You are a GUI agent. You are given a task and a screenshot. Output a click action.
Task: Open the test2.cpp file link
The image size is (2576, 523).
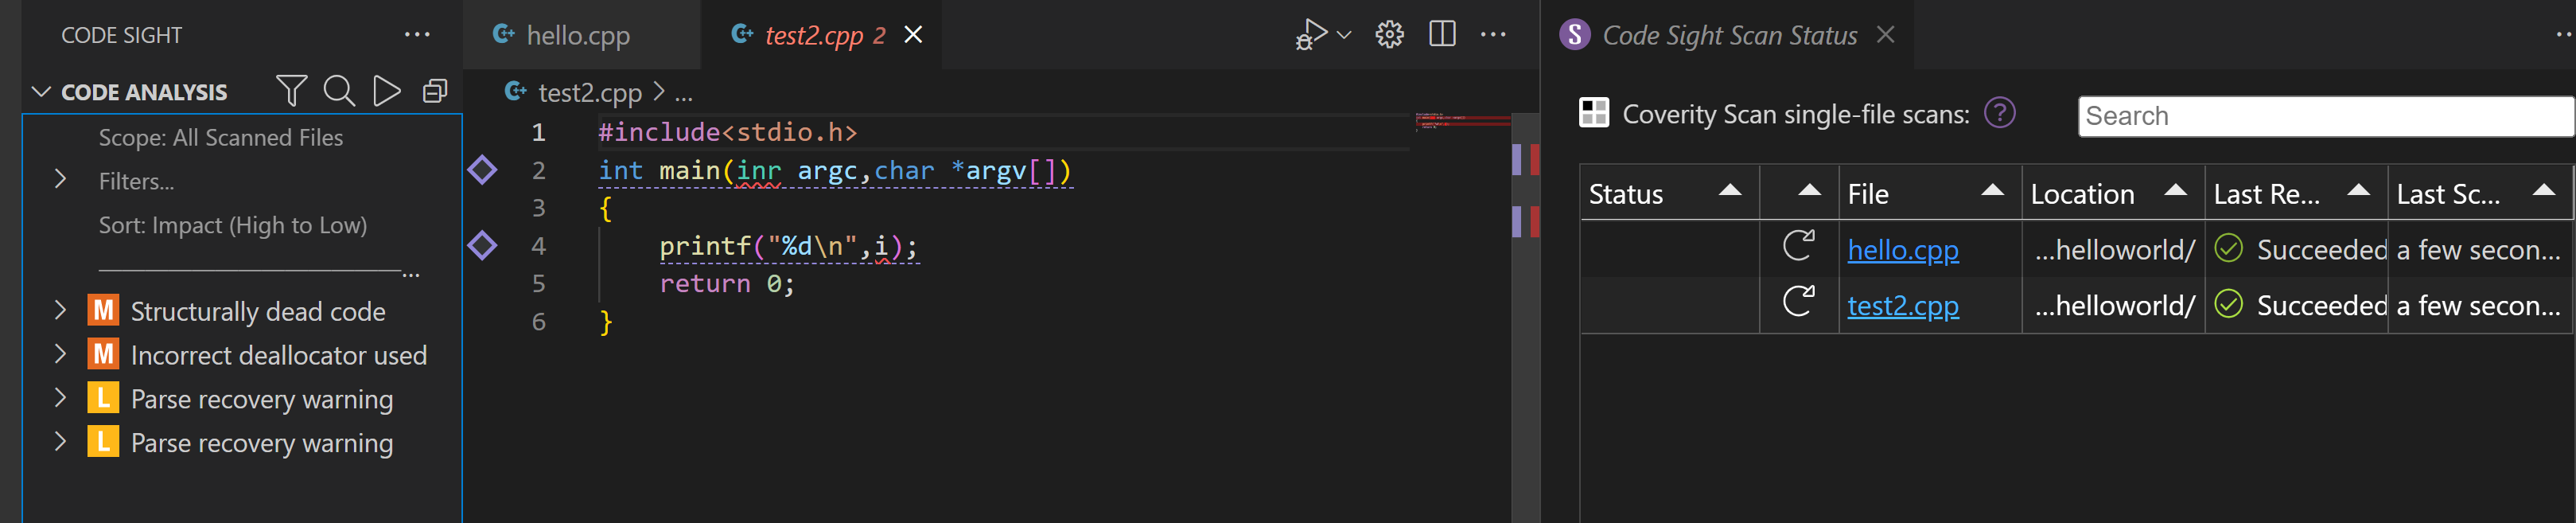tap(1902, 306)
